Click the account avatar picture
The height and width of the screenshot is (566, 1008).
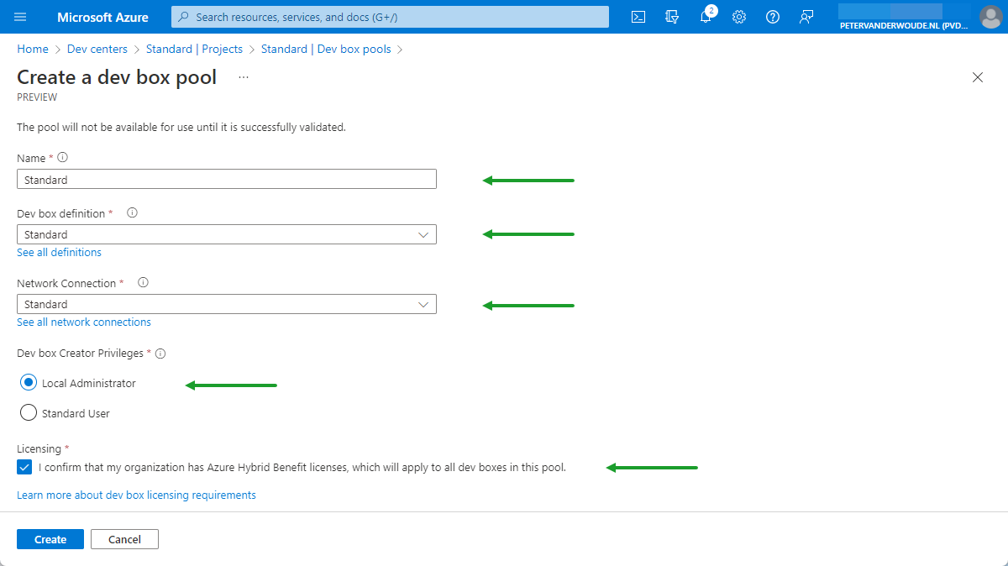click(990, 17)
